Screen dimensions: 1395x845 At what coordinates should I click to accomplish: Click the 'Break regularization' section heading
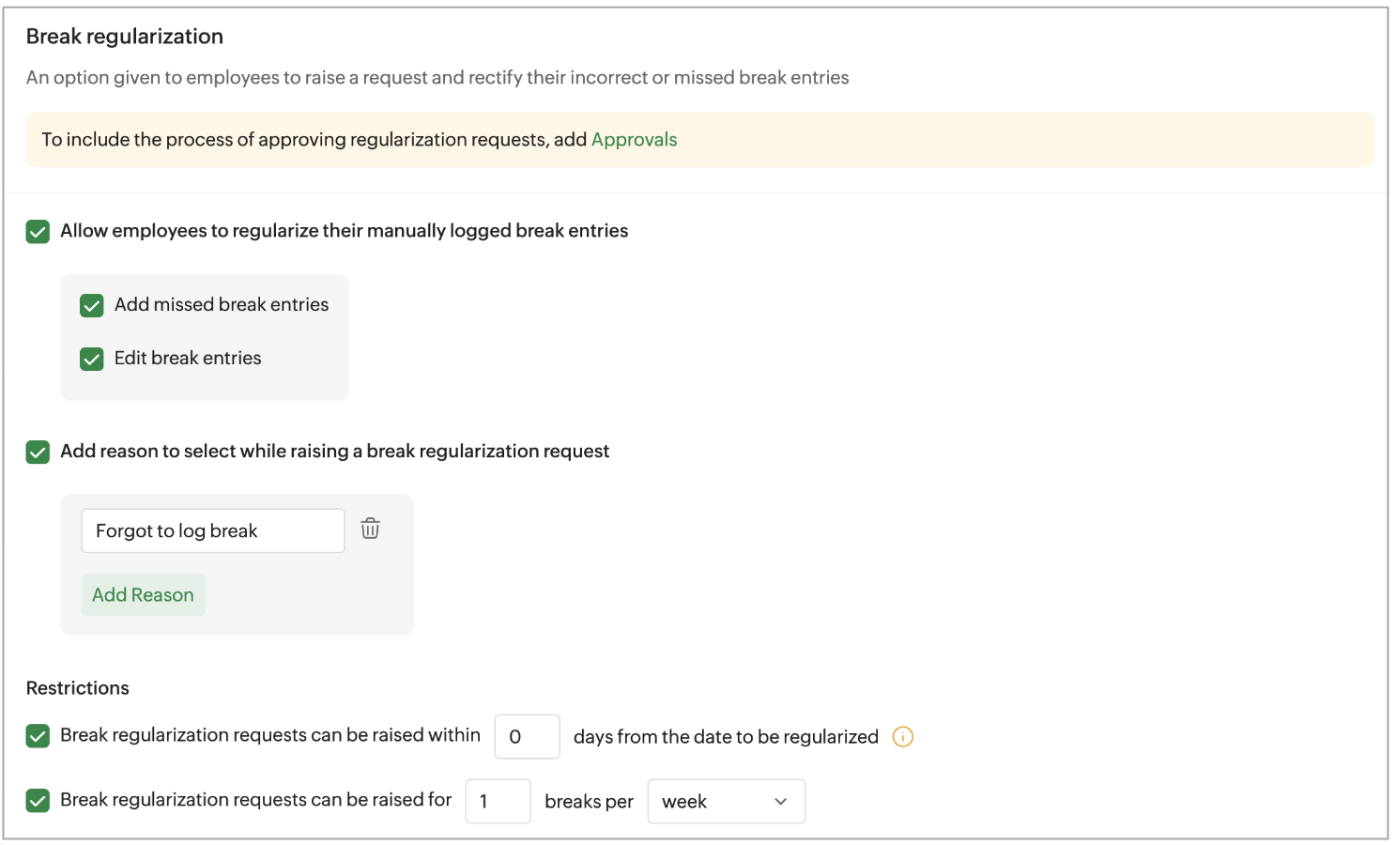[x=125, y=37]
